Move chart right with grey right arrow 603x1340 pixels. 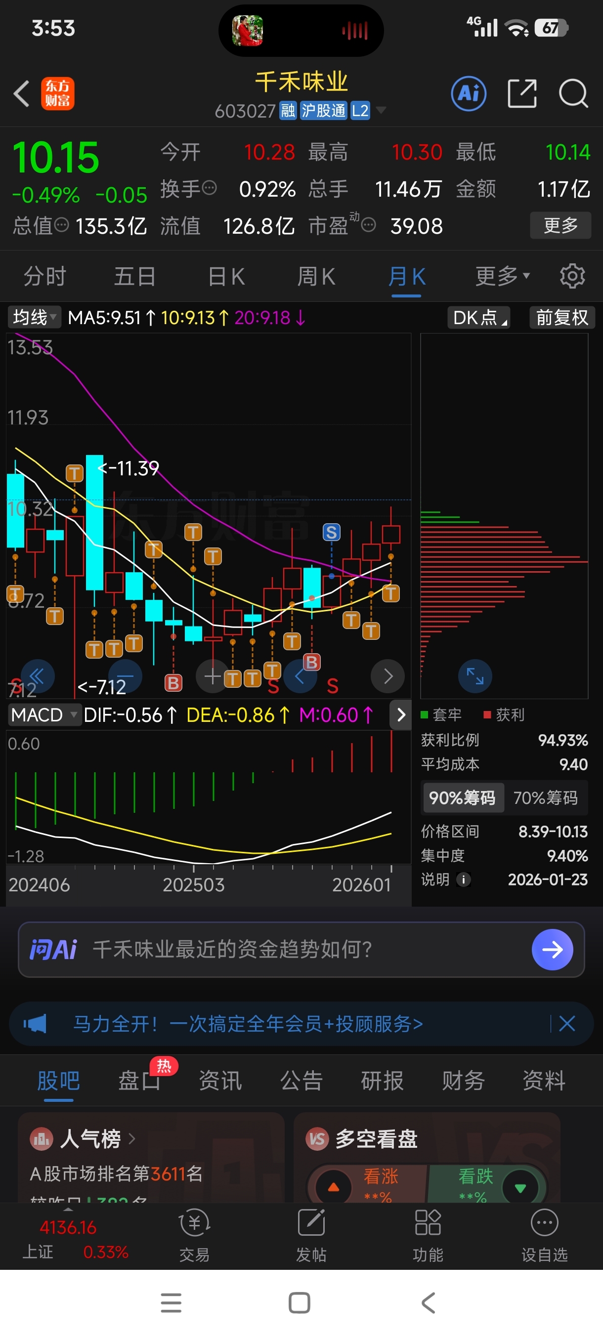coord(388,676)
